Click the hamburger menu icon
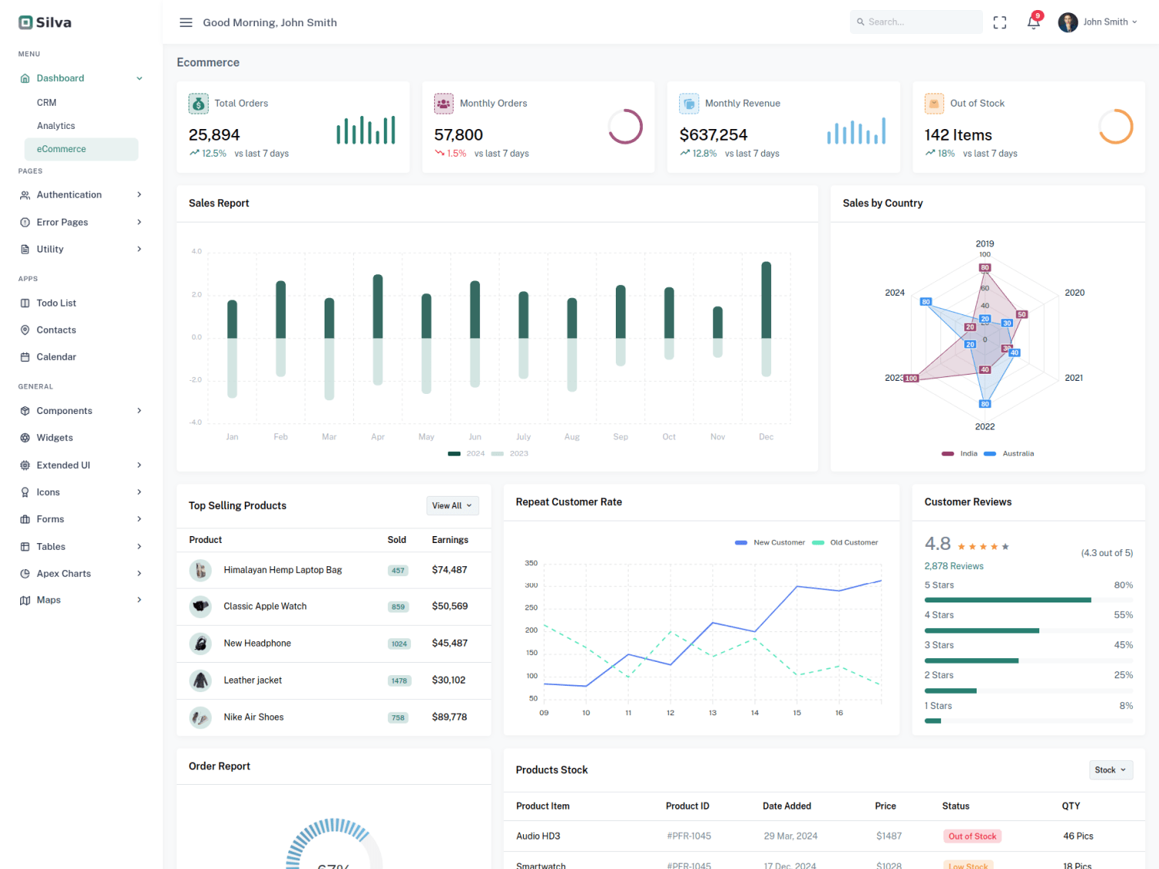Viewport: 1159px width, 869px height. pyautogui.click(x=185, y=22)
